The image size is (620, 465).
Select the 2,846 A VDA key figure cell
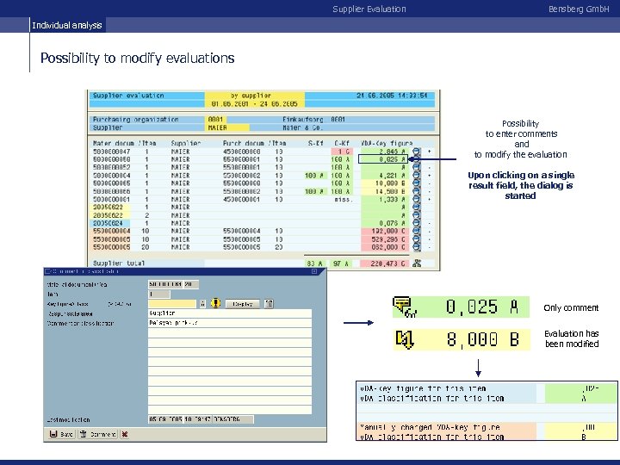click(384, 152)
